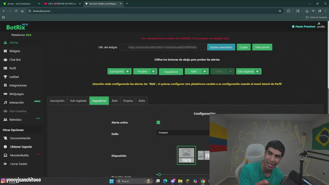This screenshot has height=185, width=329.
Task: Click Cerrar Sesión to log out
Action: click(x=19, y=164)
